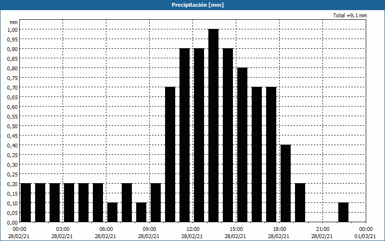This screenshot has width=385, height=241.
Task: Click the 21:00 x-axis time label
Action: coord(322,229)
